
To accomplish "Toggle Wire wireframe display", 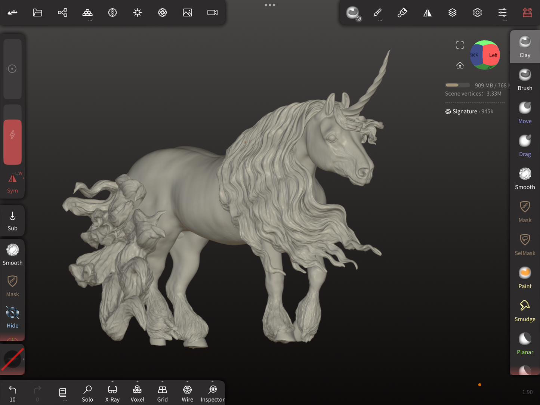I will (187, 393).
